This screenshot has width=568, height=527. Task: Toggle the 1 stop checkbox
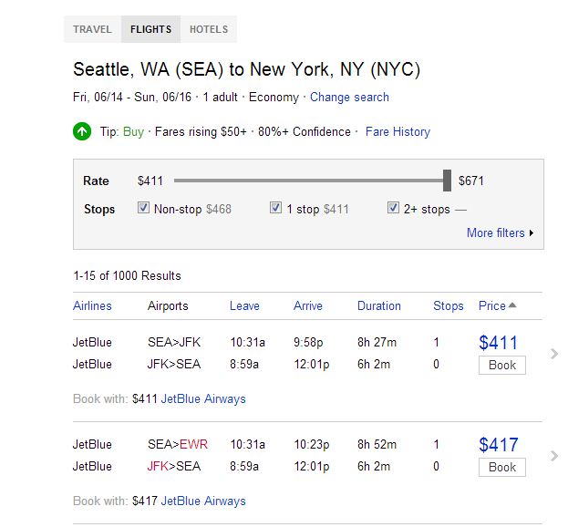(275, 208)
